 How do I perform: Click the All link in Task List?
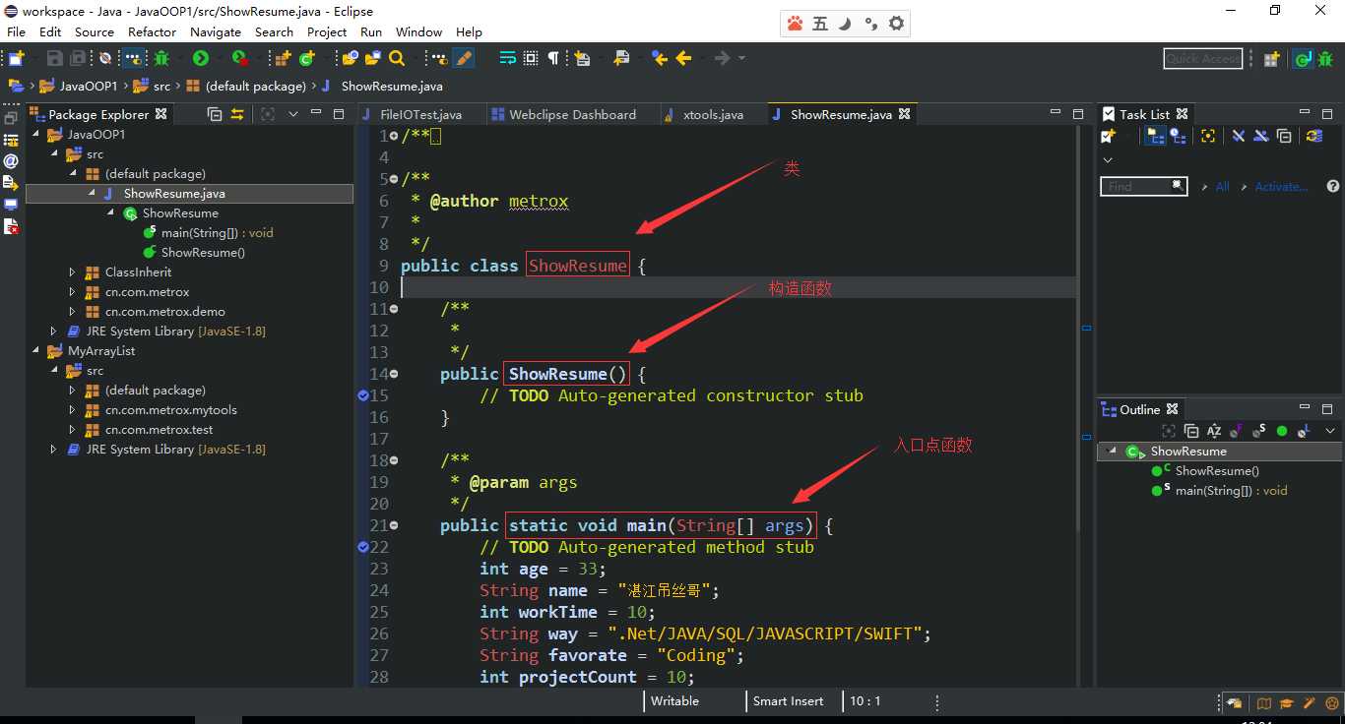[x=1222, y=186]
